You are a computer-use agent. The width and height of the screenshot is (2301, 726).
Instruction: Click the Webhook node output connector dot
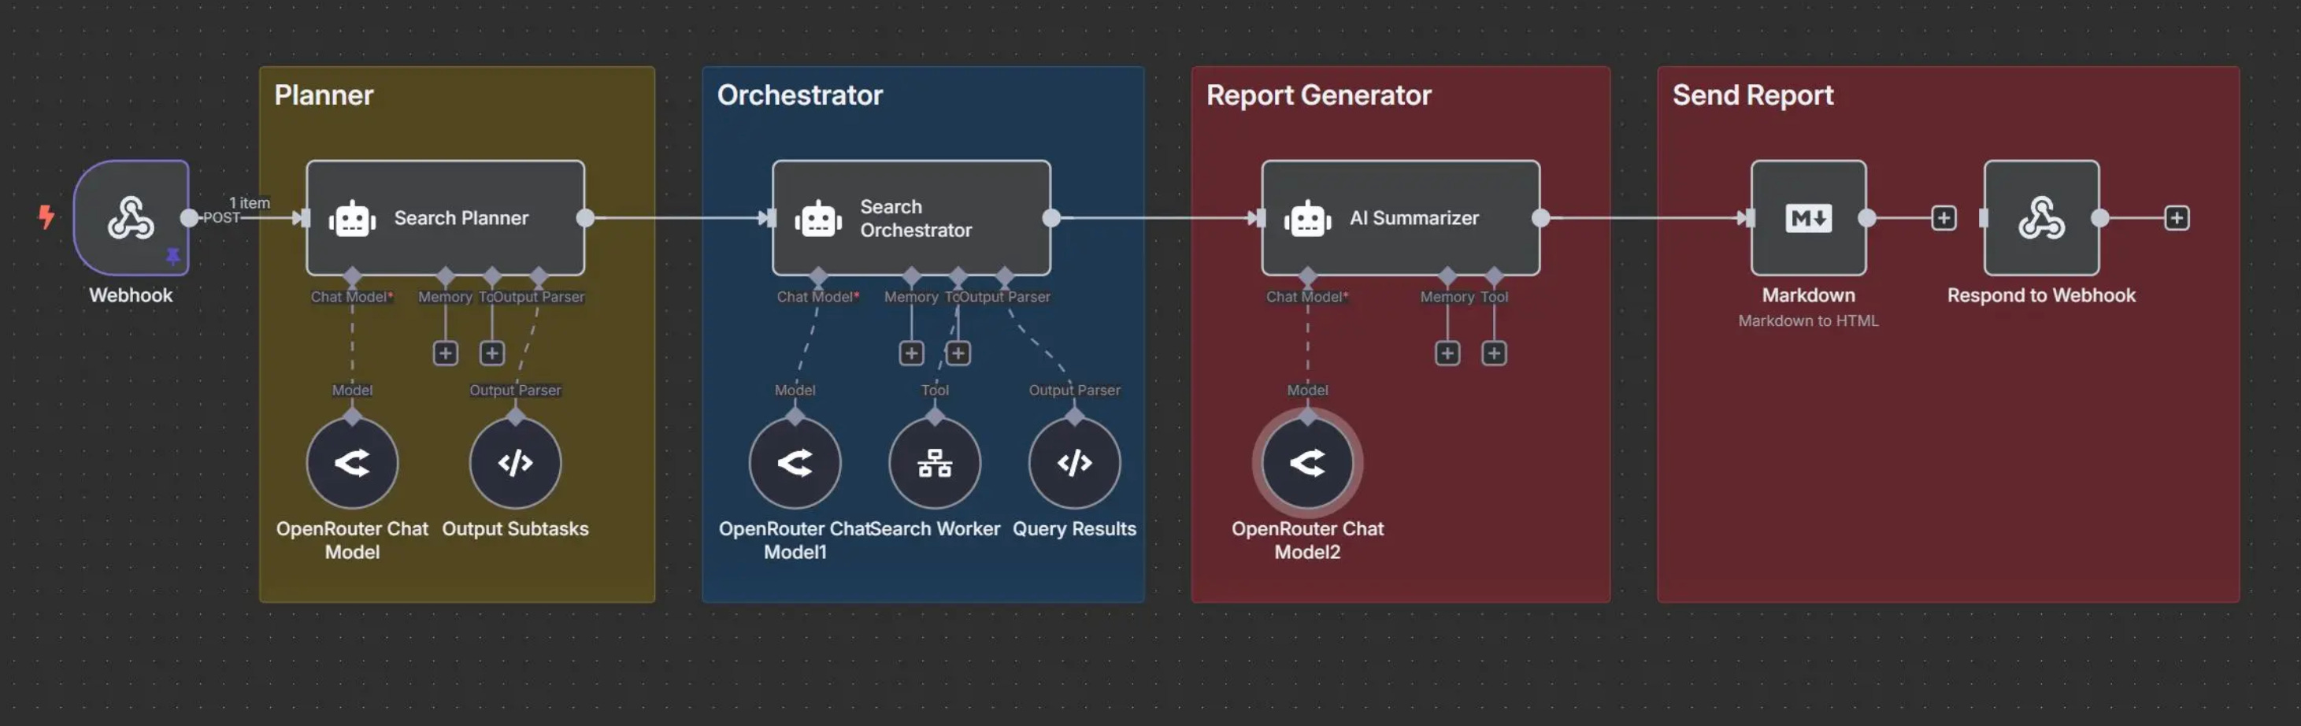[x=188, y=218]
